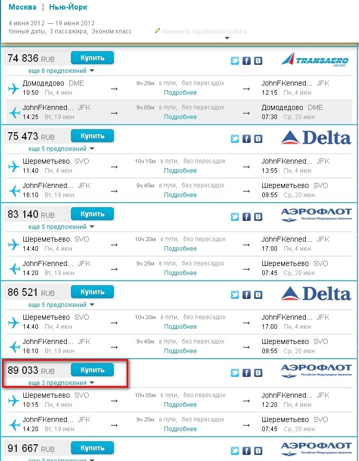The image size is (359, 461).
Task: Share the Delta 75 473 offer on VKontakte
Action: pyautogui.click(x=258, y=139)
